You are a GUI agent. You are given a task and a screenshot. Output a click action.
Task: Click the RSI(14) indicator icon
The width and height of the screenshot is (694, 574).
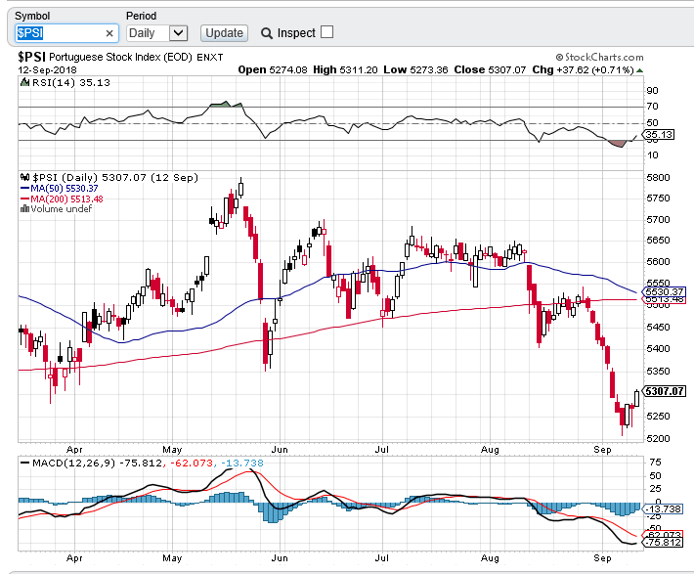[x=24, y=82]
